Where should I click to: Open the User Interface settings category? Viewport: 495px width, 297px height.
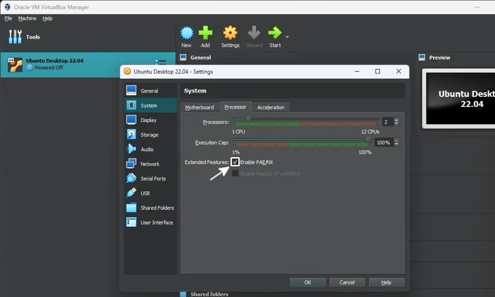tap(151, 222)
